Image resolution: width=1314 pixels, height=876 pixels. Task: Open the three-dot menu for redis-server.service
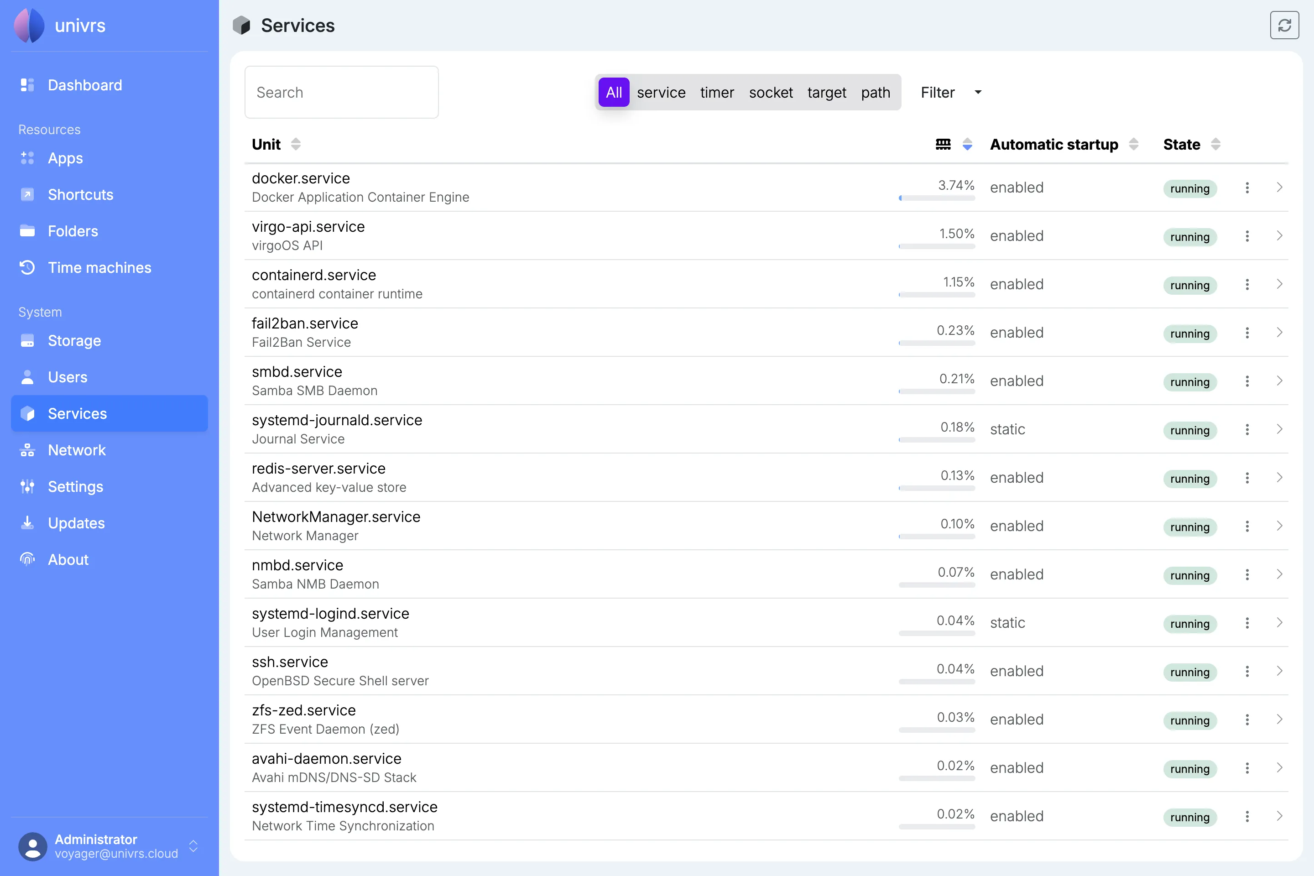1247,478
